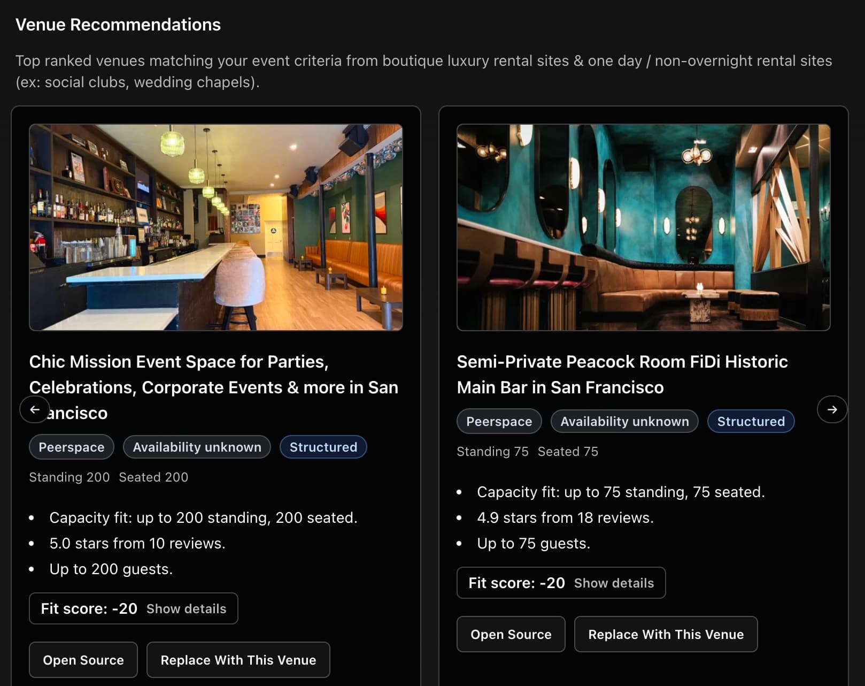Screen dimensions: 865x686
Task: Click Open Source for Chic Mission venue
Action: [83, 660]
